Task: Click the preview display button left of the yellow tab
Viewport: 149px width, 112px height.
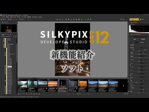Action: pyautogui.click(x=123, y=19)
